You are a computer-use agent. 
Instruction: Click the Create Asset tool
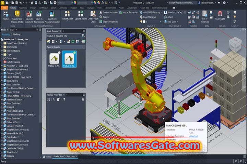(68, 15)
